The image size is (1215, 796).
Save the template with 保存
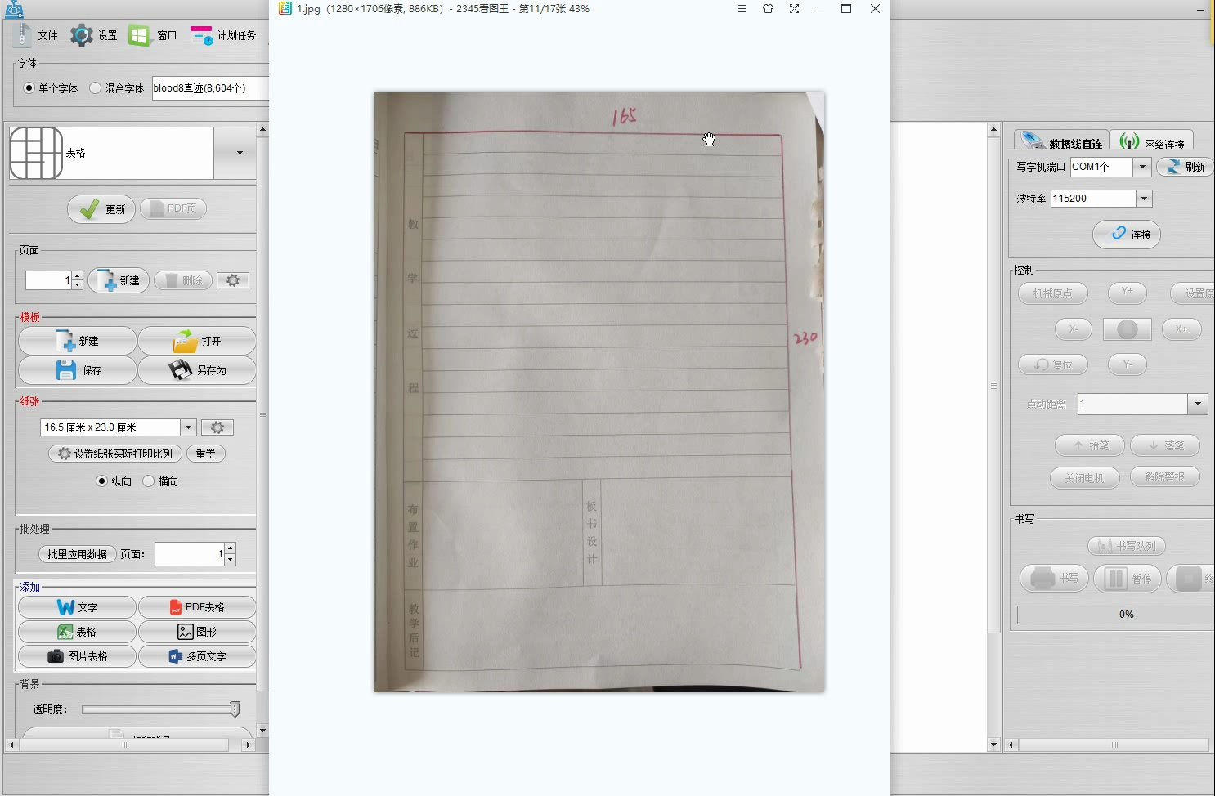pos(78,370)
